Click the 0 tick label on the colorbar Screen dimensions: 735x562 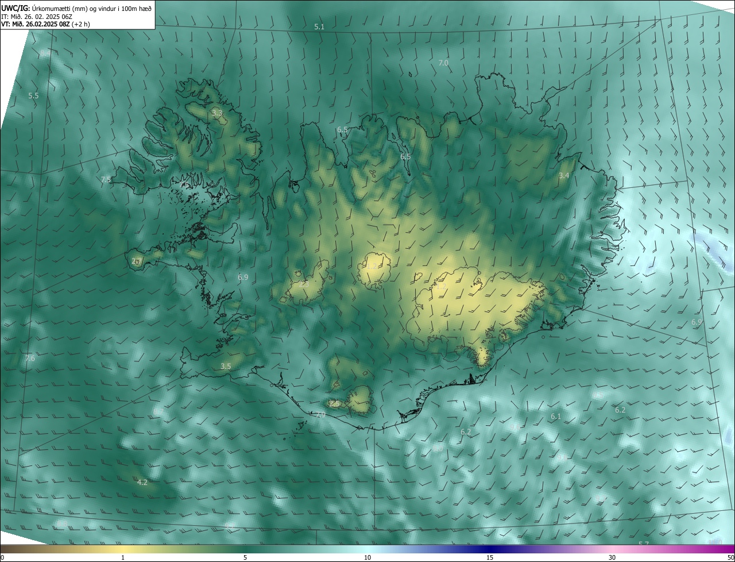point(2,558)
